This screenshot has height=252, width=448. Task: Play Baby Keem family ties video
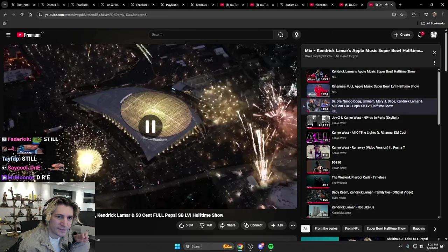pyautogui.click(x=369, y=197)
